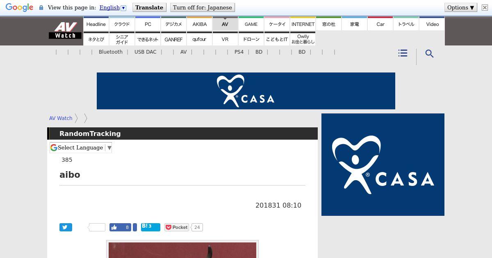Viewport: 492px width, 258px height.
Task: Bookmark with the Hatena B! button
Action: pos(150,227)
